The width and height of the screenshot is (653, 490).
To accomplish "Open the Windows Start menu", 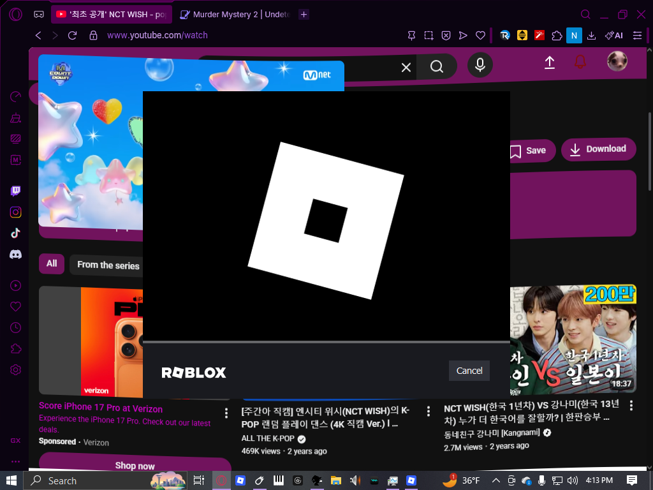I will 11,480.
